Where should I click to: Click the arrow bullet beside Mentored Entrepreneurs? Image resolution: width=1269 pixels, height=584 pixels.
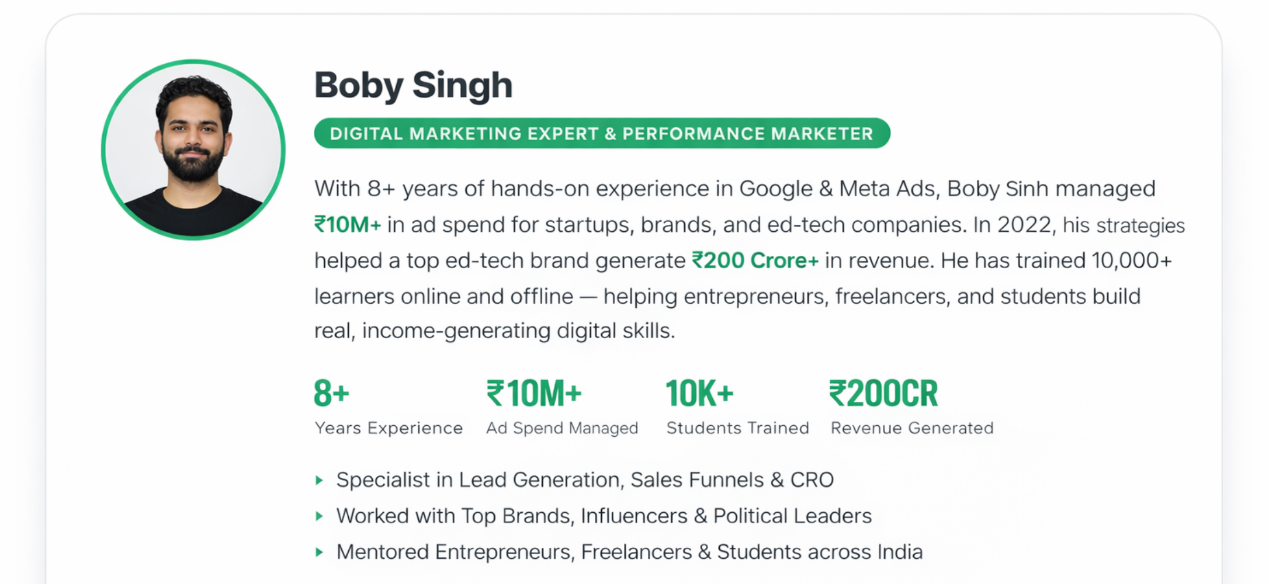click(x=319, y=552)
